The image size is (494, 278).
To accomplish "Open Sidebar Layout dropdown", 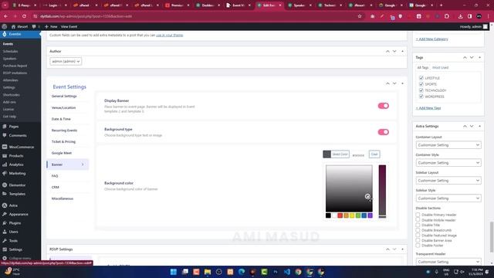I will click(x=448, y=180).
